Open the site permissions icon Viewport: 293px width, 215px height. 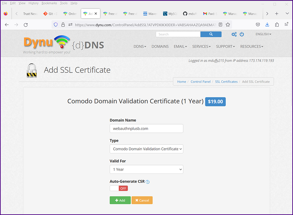pos(70,25)
